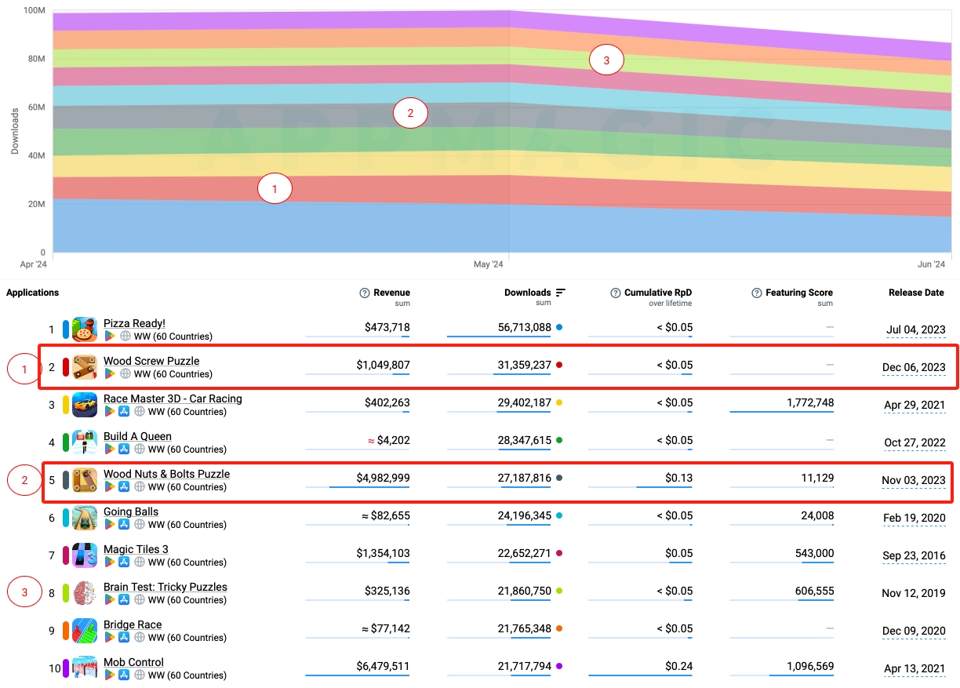Toggle the Bridge Race orange series bar

[66, 631]
